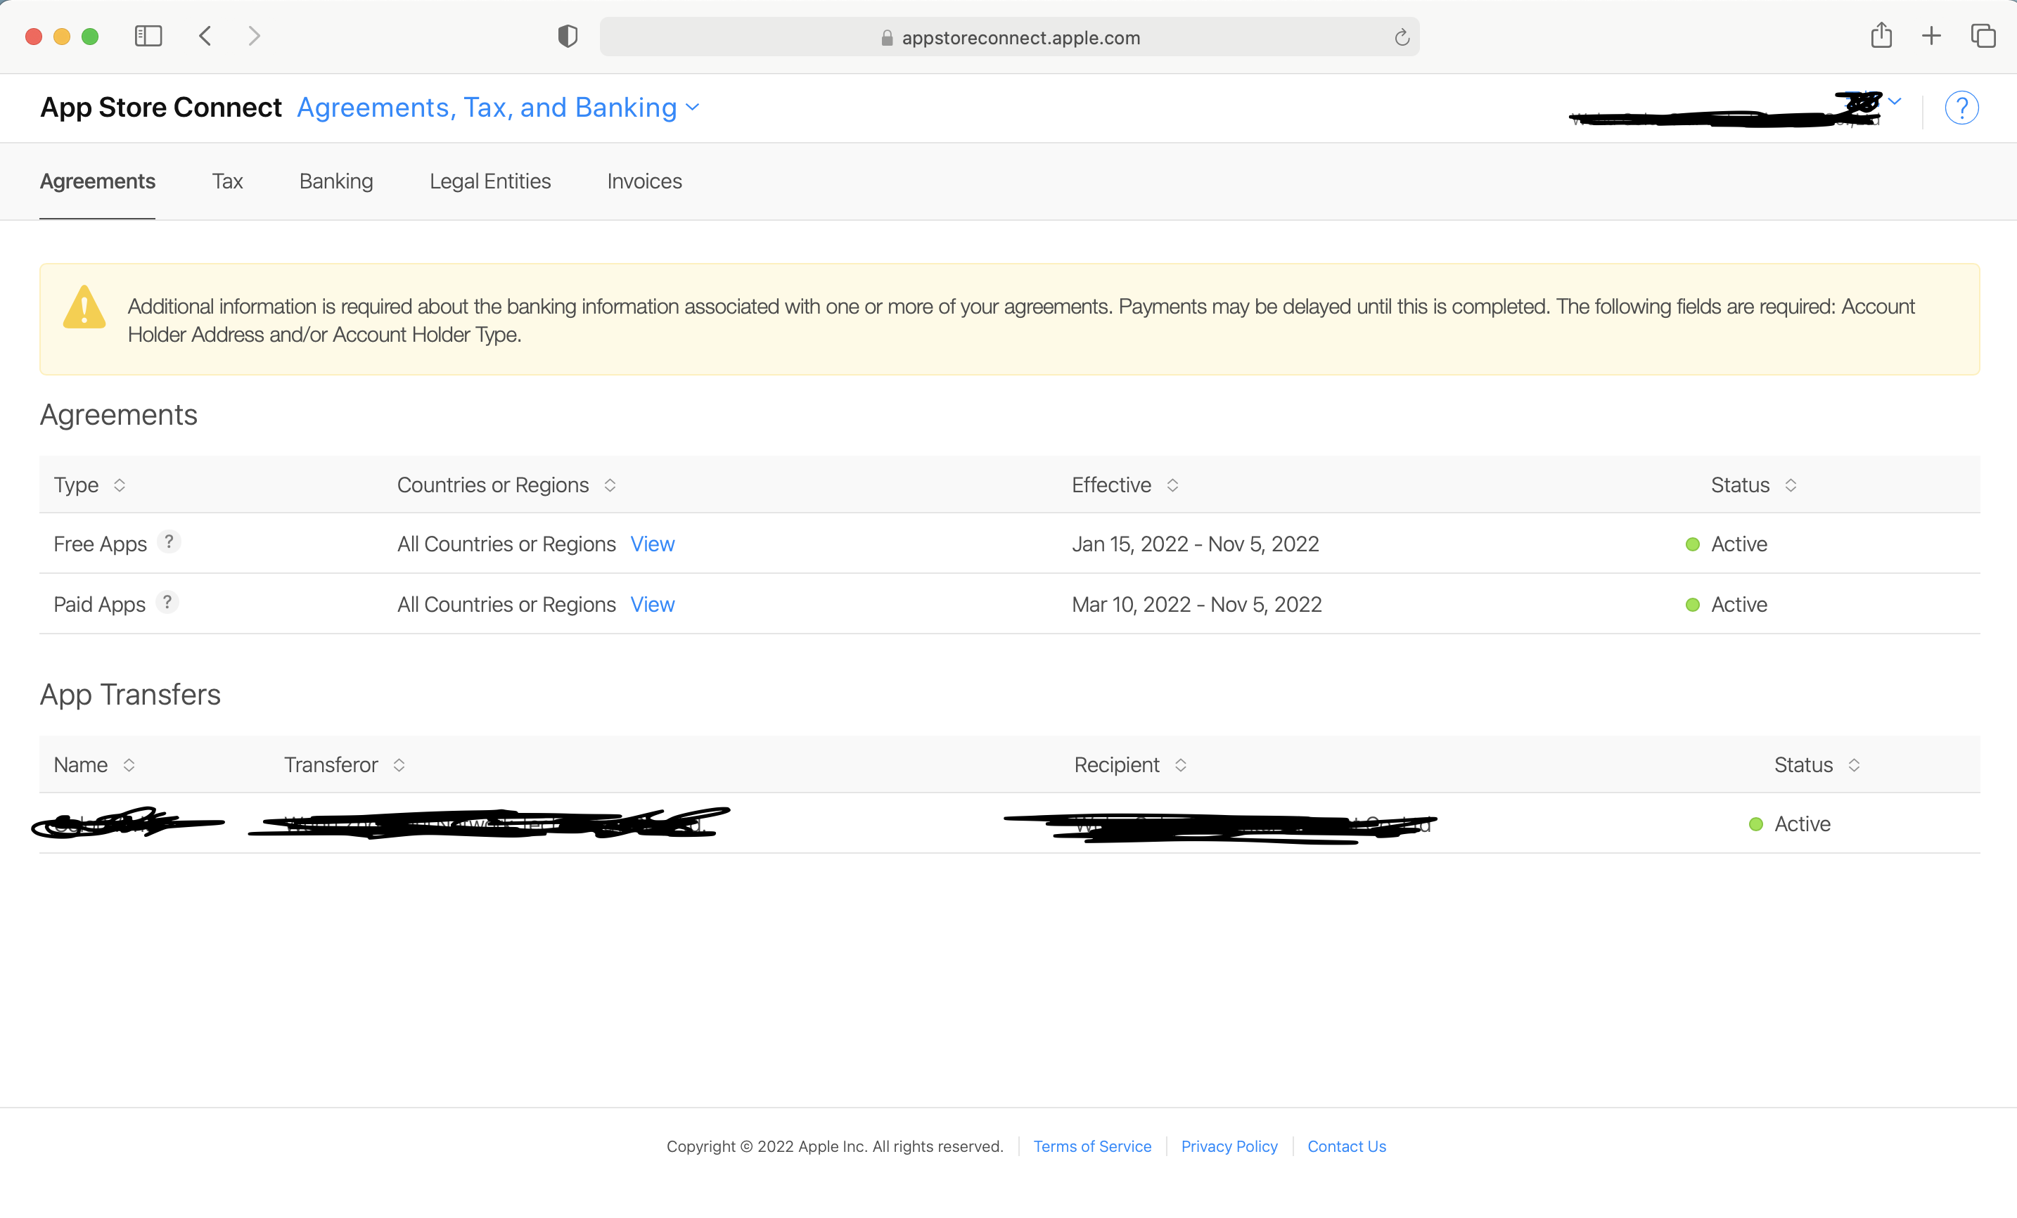Viewport: 2017px width, 1218px height.
Task: Sort Agreements by Effective date column
Action: (x=1125, y=485)
